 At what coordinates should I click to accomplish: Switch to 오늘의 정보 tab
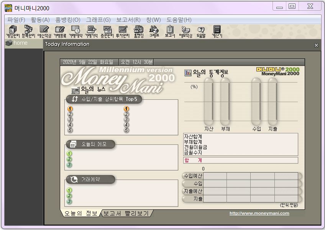tap(81, 213)
